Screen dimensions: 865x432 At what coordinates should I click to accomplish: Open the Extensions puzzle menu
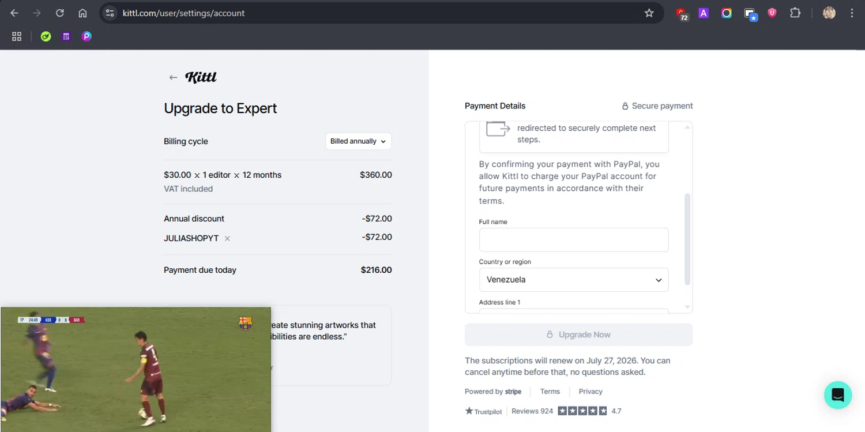pyautogui.click(x=795, y=13)
